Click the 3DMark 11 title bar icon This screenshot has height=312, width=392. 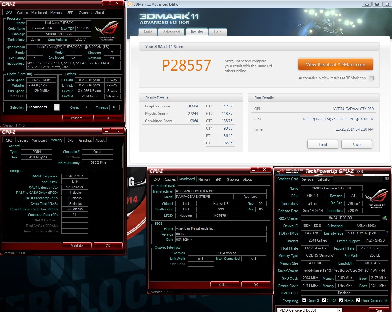click(x=130, y=4)
